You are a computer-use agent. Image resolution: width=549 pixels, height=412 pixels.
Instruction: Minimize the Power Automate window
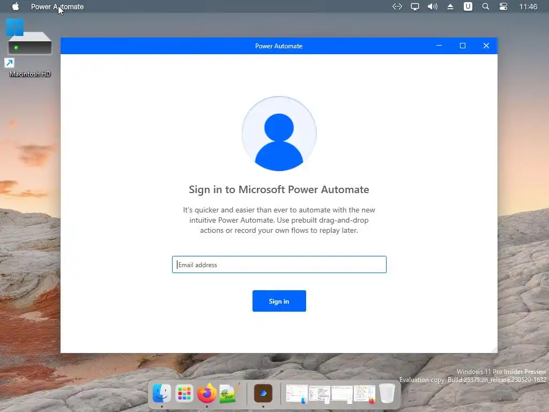pos(439,46)
